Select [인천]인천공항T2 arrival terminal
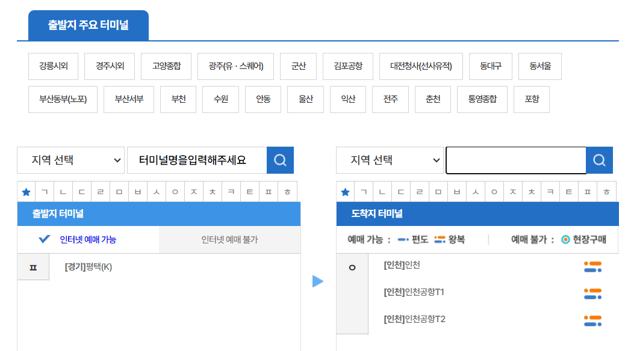 [x=414, y=319]
